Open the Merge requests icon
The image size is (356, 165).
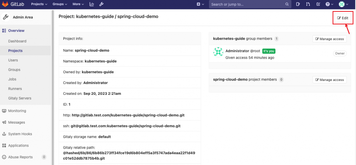pyautogui.click(x=308, y=4)
